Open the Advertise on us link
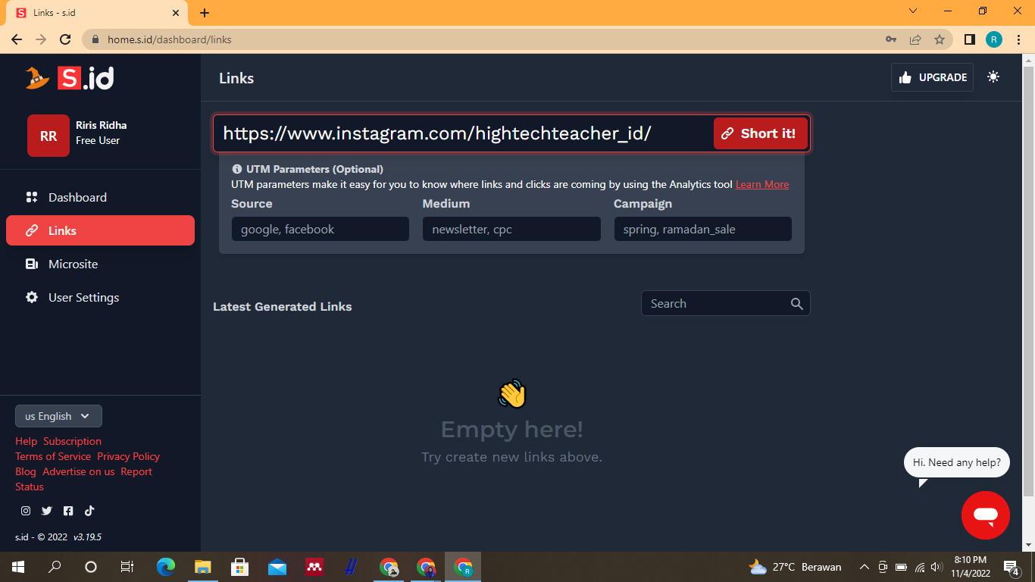The width and height of the screenshot is (1035, 582). pos(79,471)
